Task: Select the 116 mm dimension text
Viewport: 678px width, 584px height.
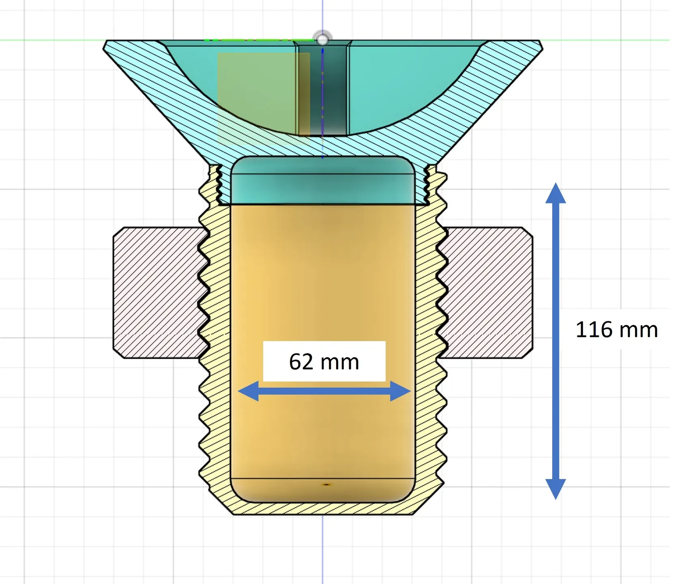Action: pyautogui.click(x=616, y=329)
